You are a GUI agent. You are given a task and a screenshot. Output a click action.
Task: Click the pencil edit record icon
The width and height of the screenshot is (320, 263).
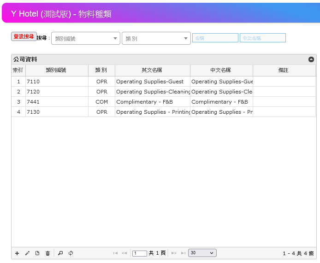click(x=27, y=253)
